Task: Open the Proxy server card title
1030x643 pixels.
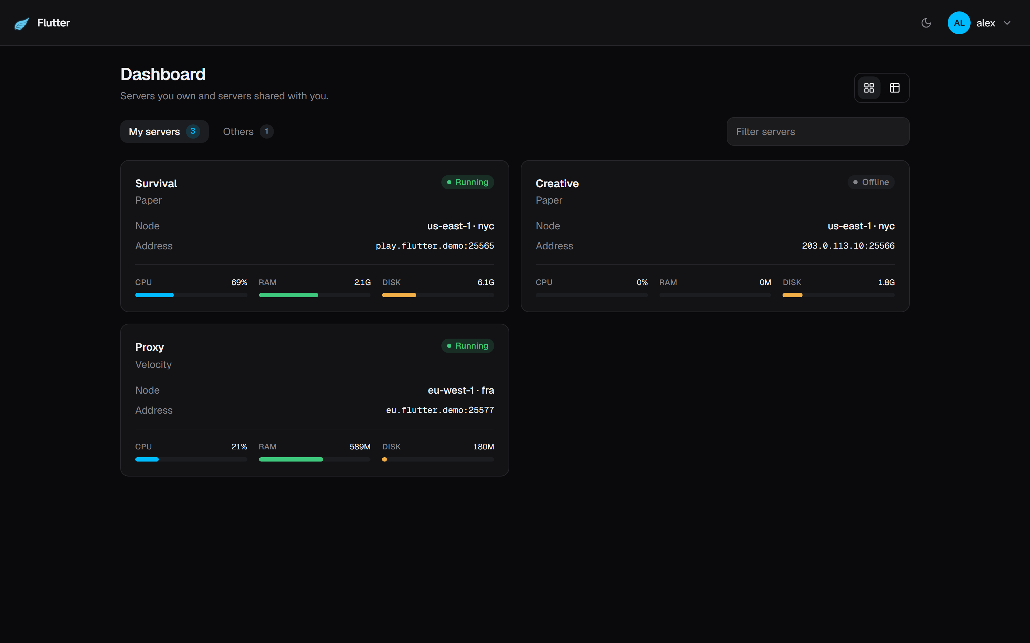Action: click(149, 347)
